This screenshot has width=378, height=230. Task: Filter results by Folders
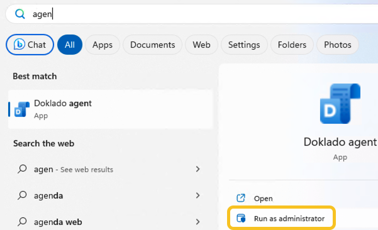pos(292,45)
